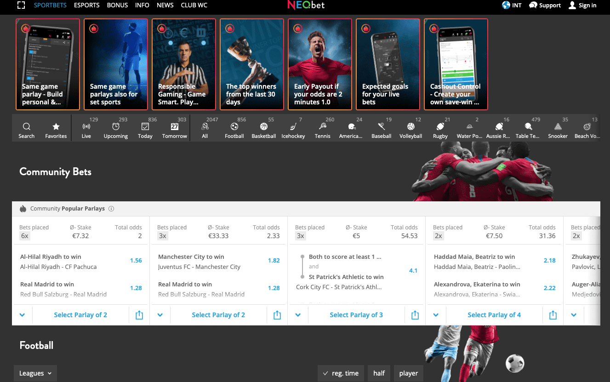Pick Al-Hilal Riyadh odds 1.56
This screenshot has width=610, height=382.
[x=136, y=261]
